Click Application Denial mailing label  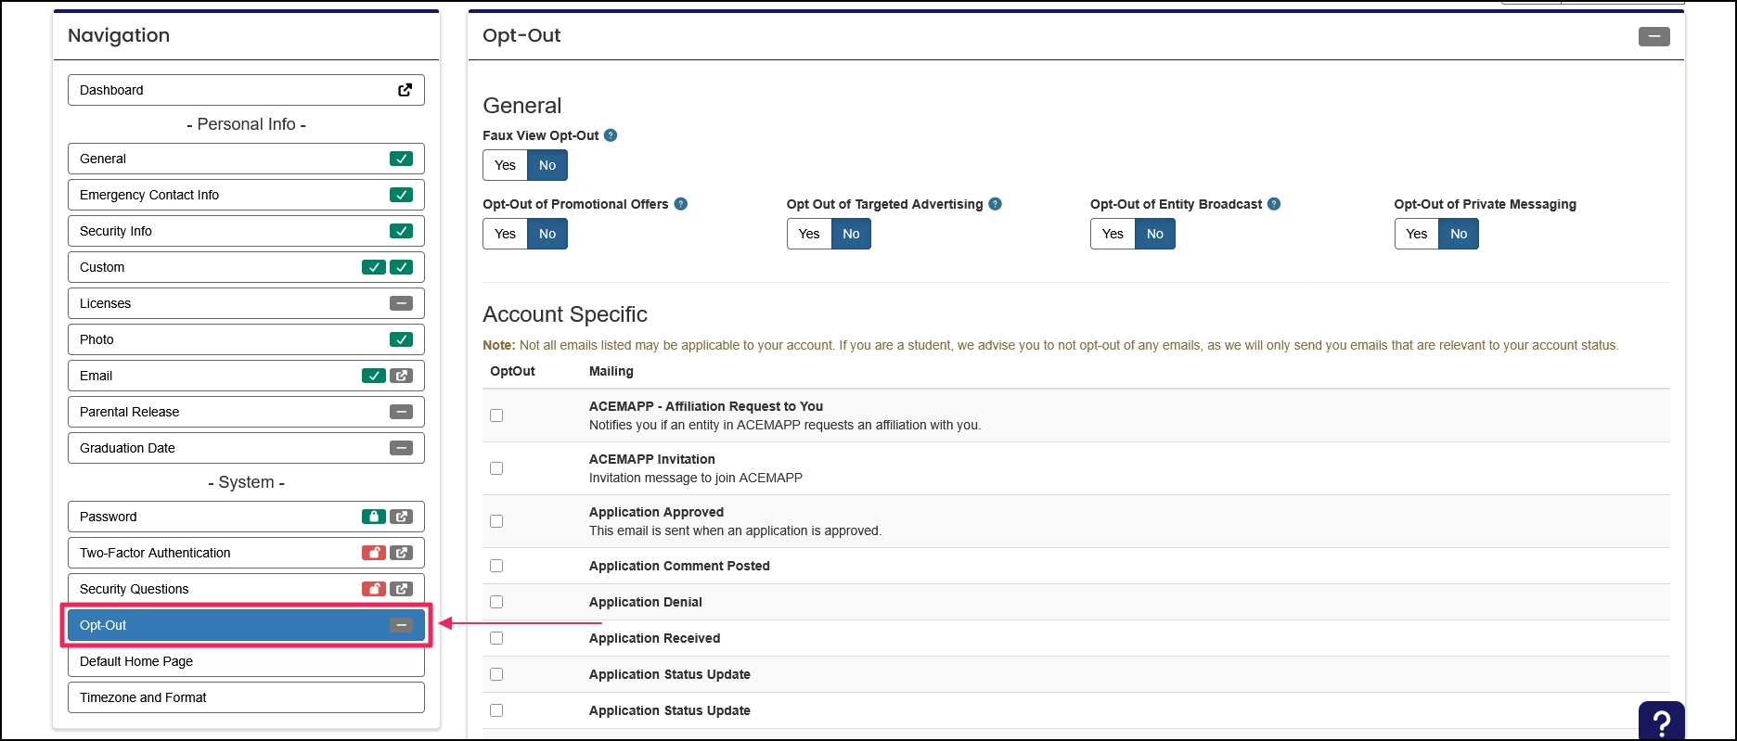646,602
